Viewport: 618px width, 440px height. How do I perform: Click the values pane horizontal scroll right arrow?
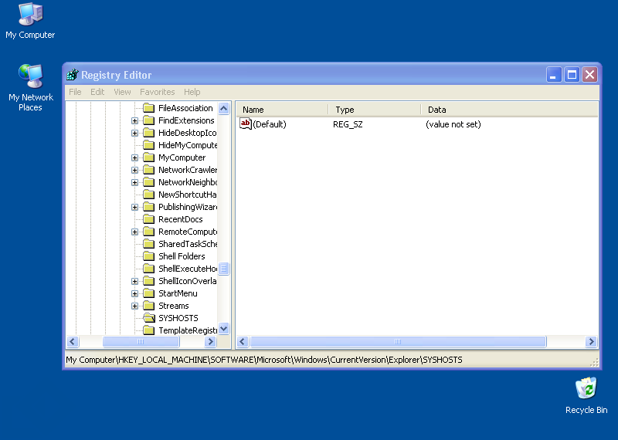coord(591,341)
